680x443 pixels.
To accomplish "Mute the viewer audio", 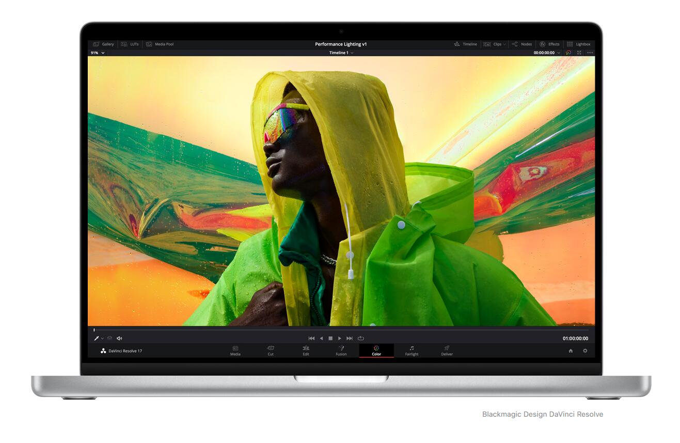I will point(119,339).
